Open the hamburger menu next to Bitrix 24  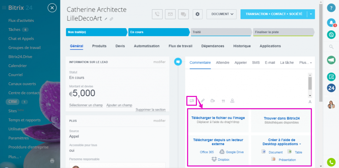[x=4, y=8]
